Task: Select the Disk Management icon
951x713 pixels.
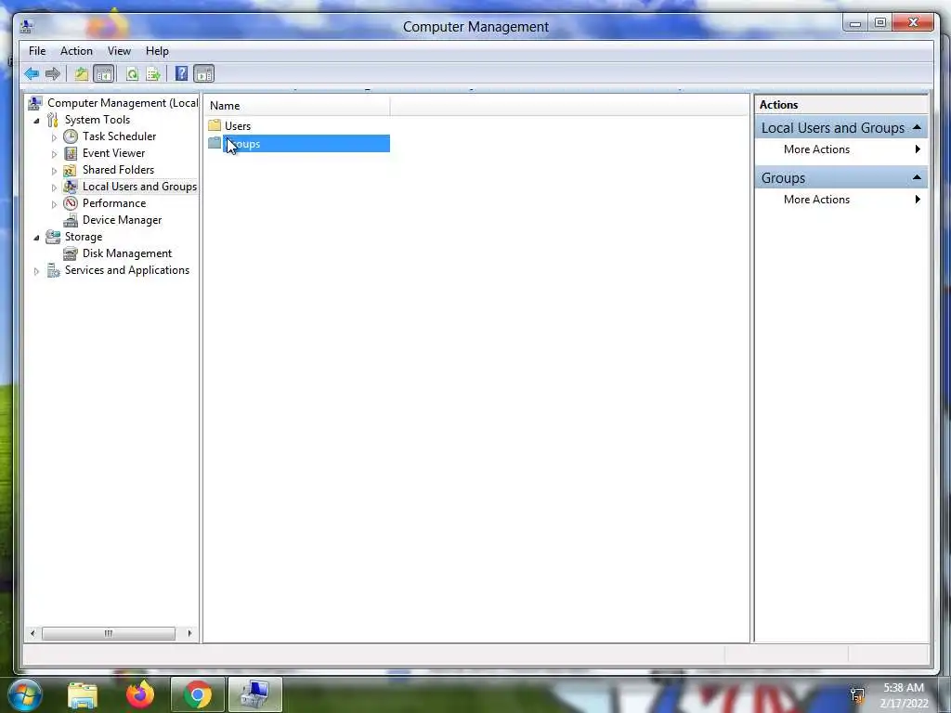Action: pyautogui.click(x=71, y=253)
